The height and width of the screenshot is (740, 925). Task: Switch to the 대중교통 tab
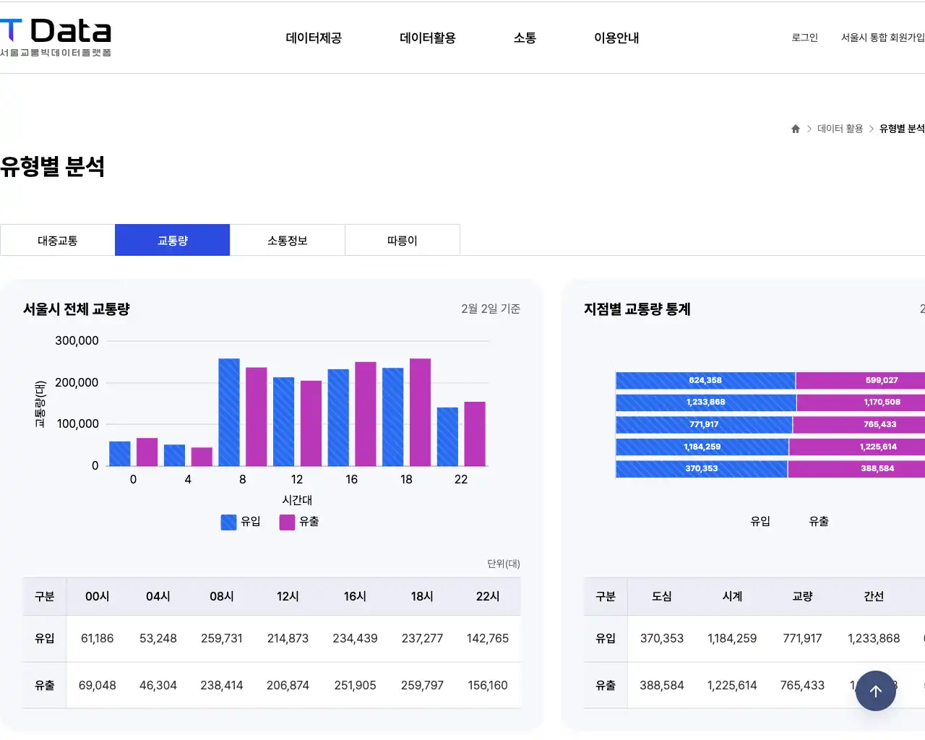[x=57, y=239]
